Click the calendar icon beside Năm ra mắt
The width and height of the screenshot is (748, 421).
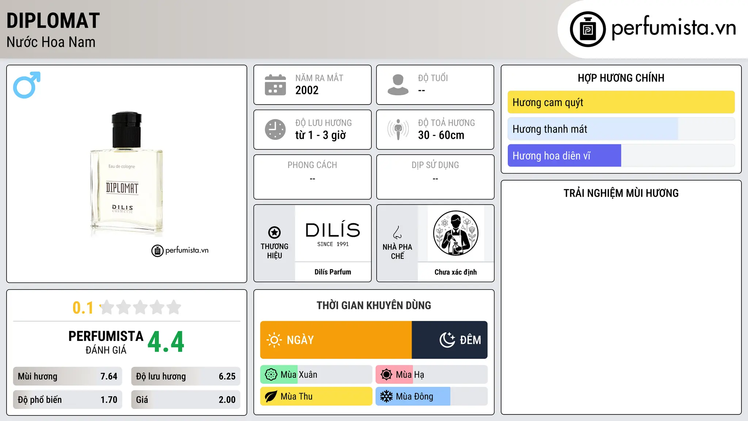275,85
